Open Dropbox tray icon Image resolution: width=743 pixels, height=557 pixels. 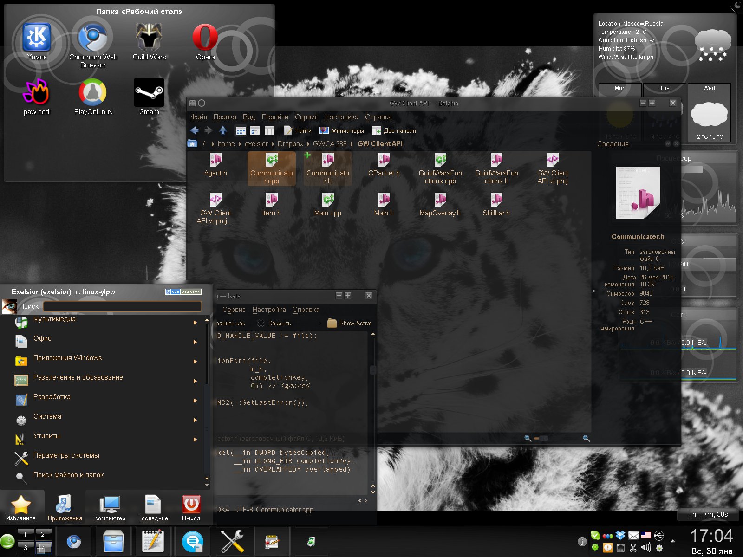click(620, 535)
